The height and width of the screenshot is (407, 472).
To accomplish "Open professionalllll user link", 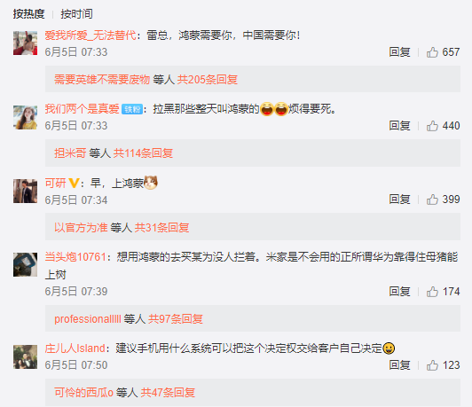I will tap(88, 319).
